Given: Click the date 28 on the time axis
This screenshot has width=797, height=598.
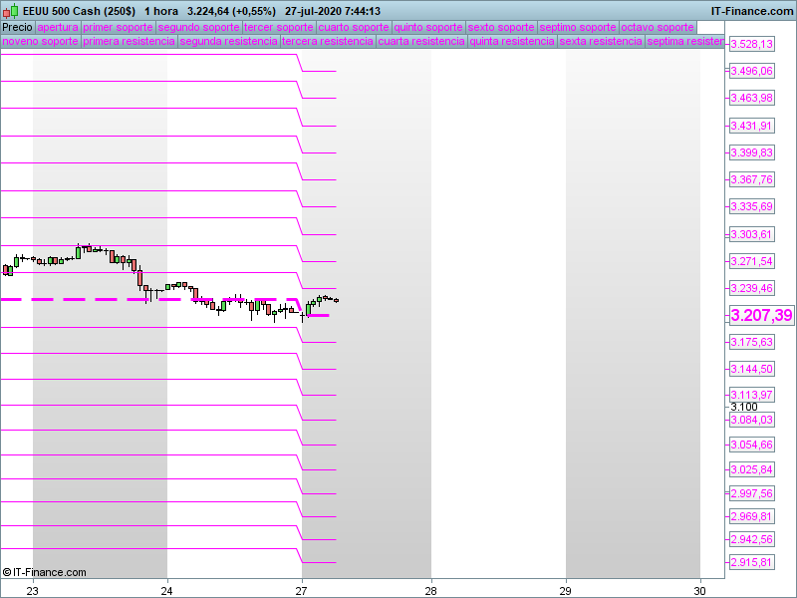Looking at the screenshot, I should coord(431,591).
